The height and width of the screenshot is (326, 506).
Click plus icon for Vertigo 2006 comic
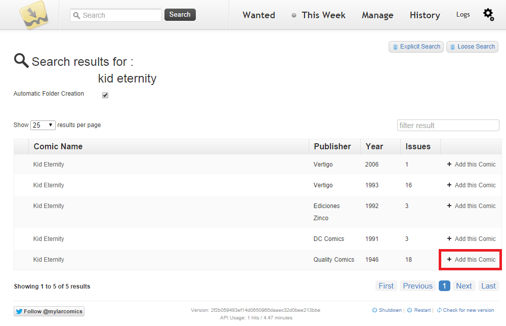(449, 164)
